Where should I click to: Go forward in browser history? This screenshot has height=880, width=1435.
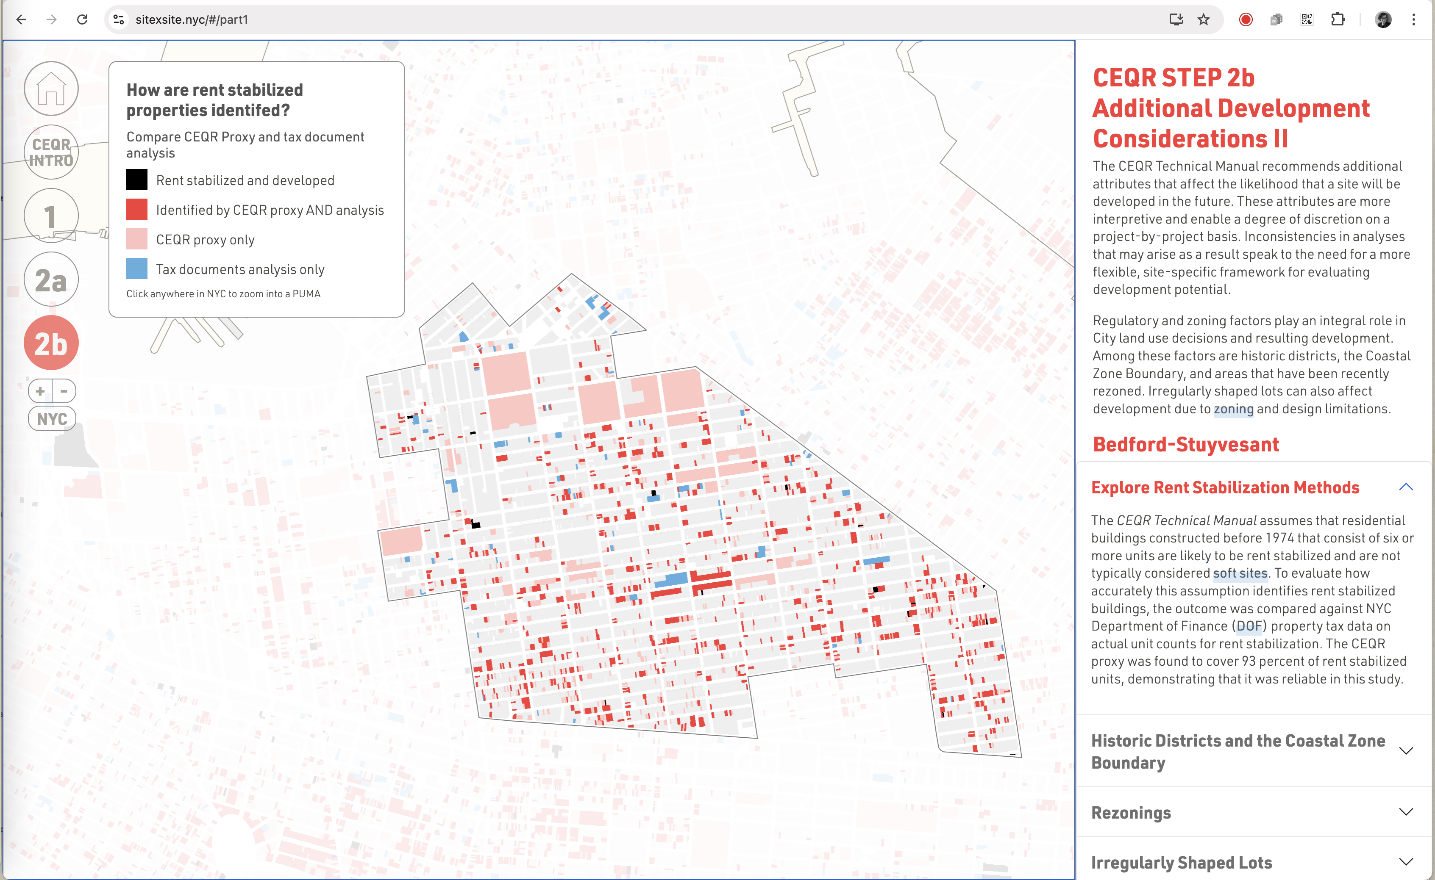click(52, 19)
